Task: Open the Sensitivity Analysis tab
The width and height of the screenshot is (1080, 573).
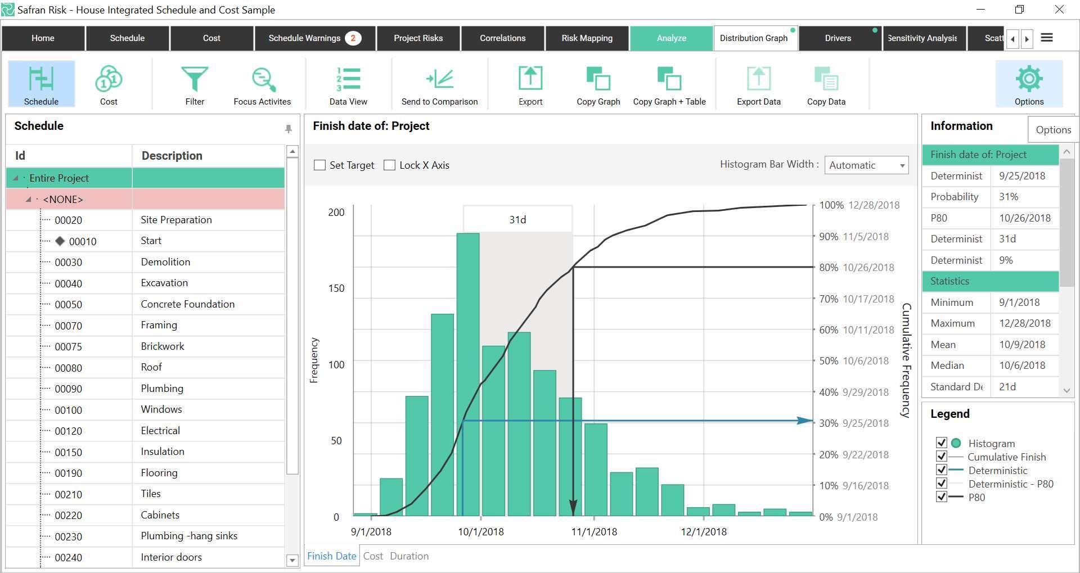Action: click(922, 38)
